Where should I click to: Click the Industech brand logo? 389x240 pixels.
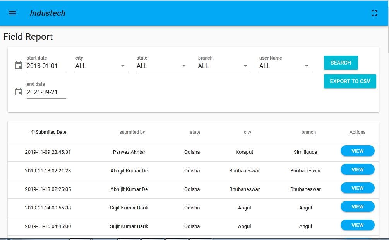click(x=47, y=13)
